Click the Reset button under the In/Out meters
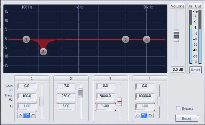The height and width of the screenshot is (125, 205). [x=196, y=70]
